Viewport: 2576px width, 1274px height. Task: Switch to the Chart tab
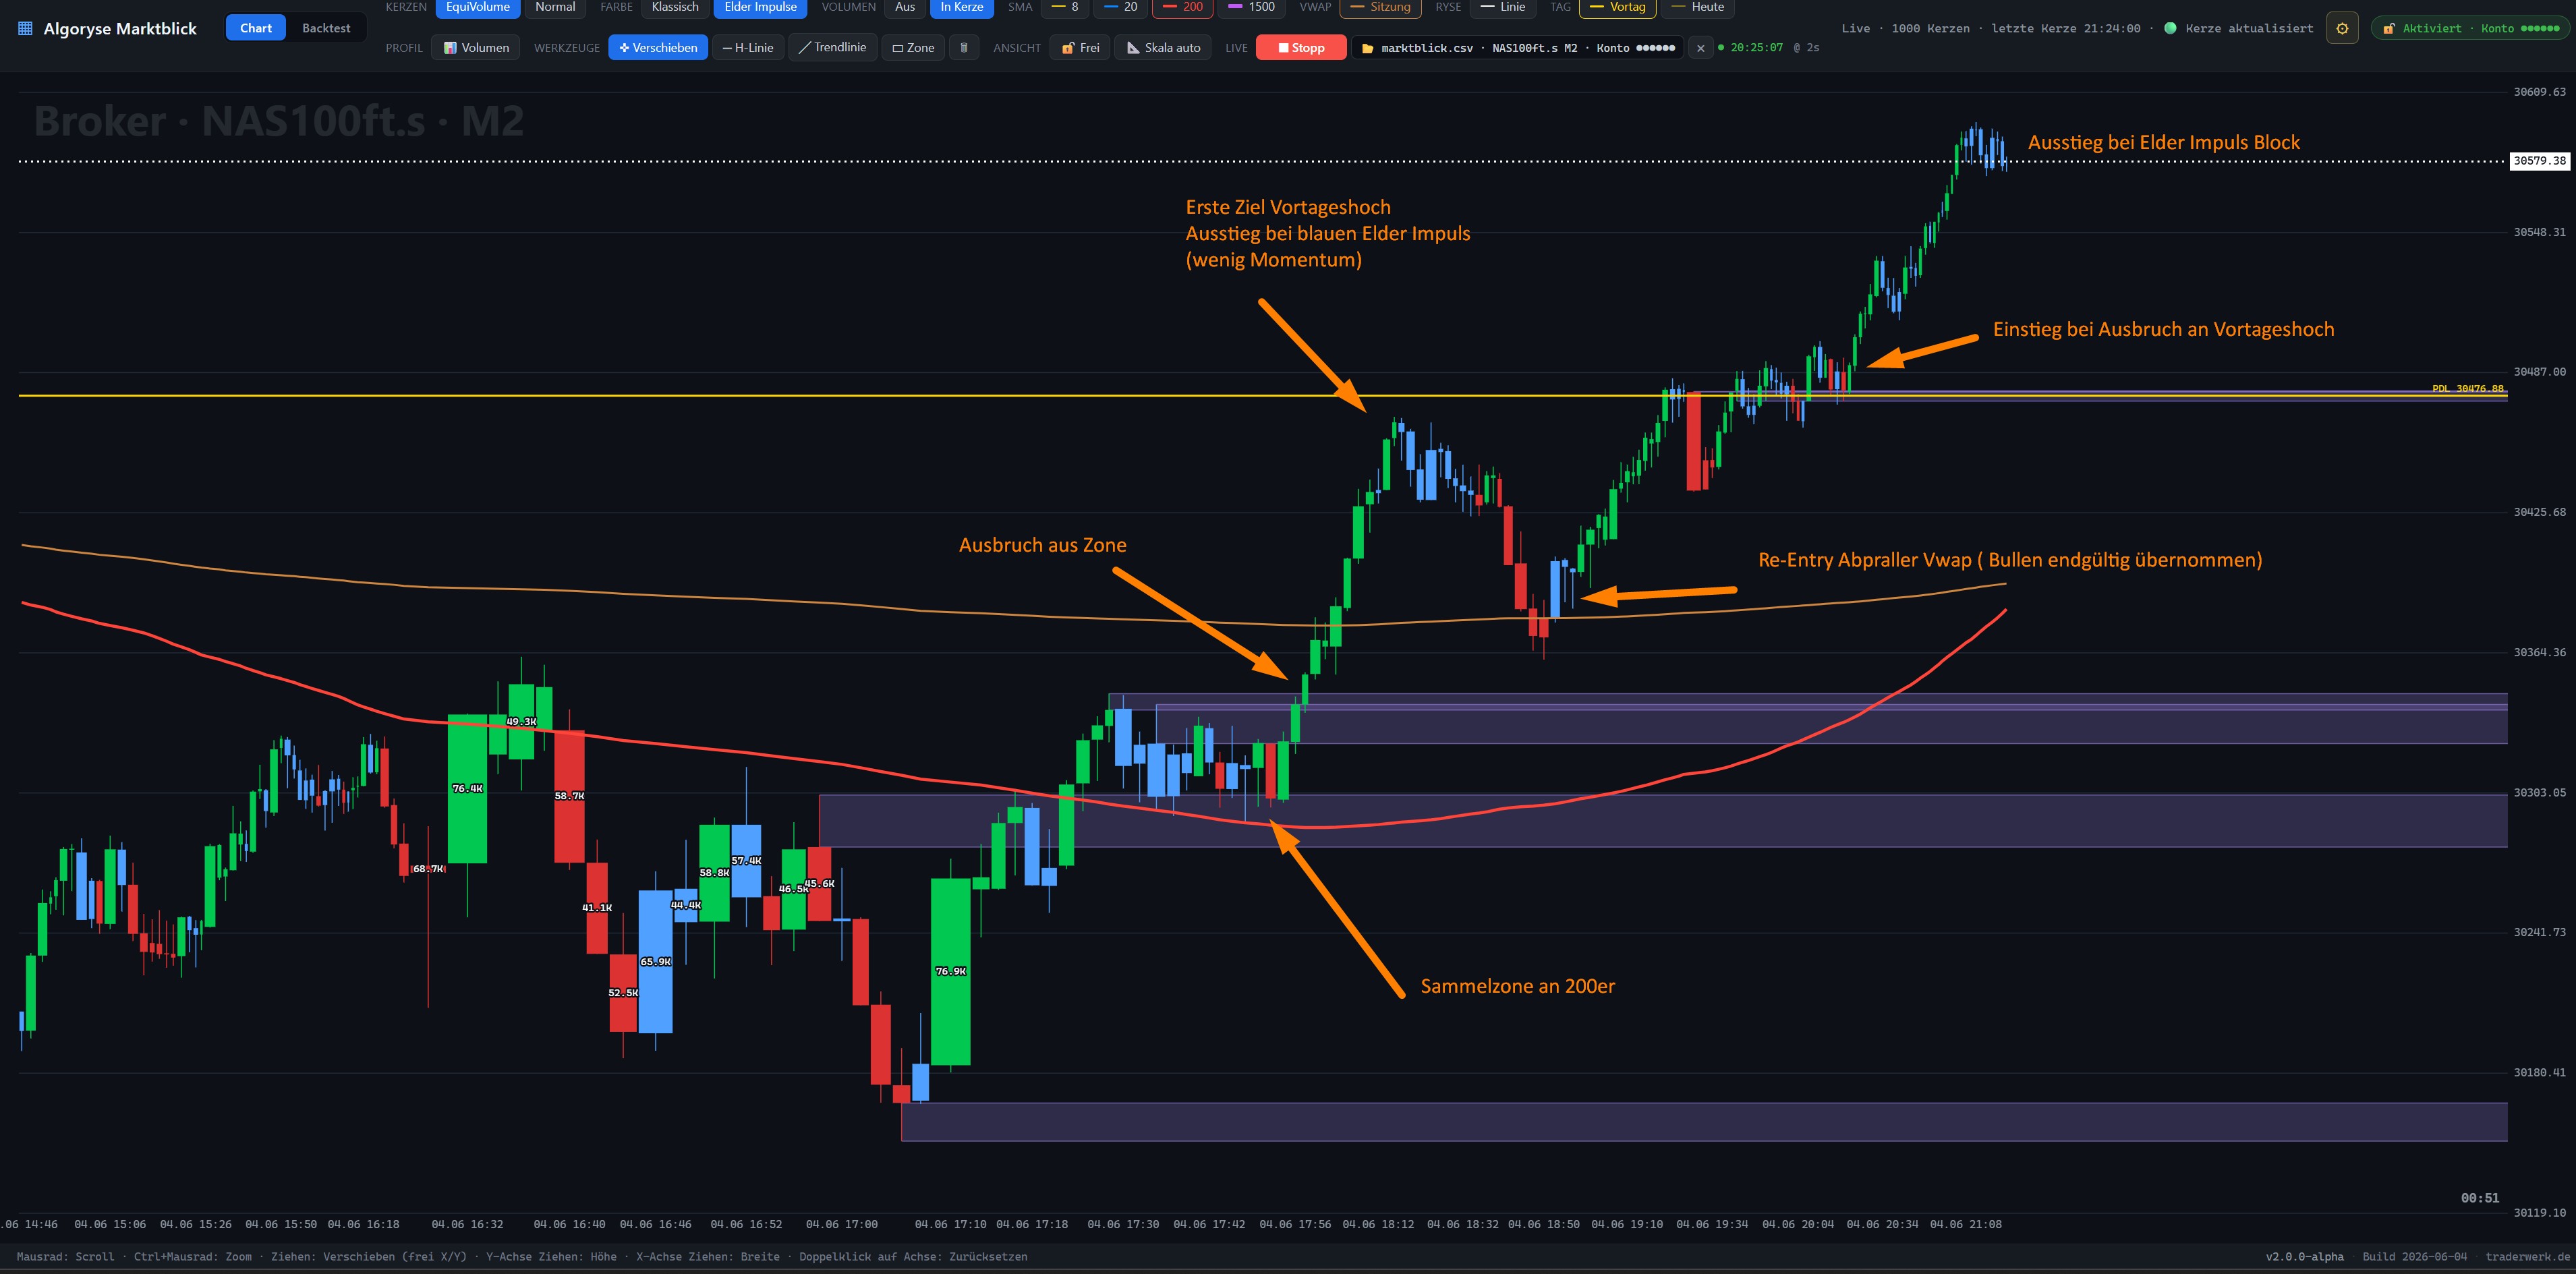click(x=256, y=28)
